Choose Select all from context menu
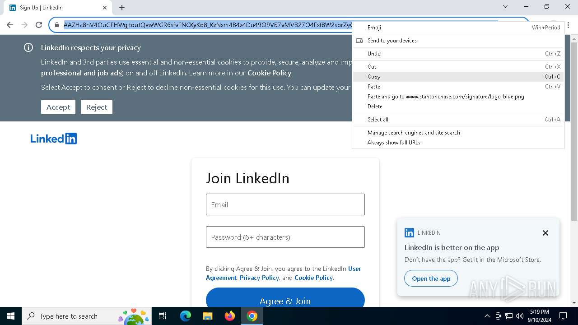Image resolution: width=578 pixels, height=325 pixels. tap(458, 120)
